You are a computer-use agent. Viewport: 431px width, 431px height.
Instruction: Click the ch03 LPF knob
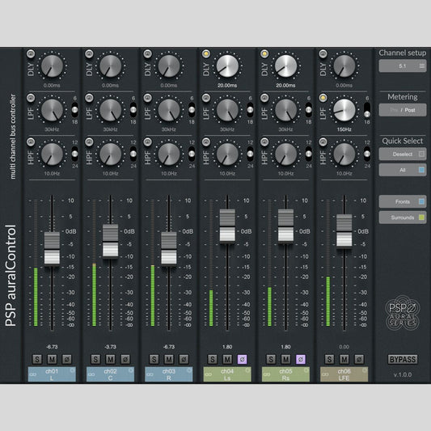169,110
